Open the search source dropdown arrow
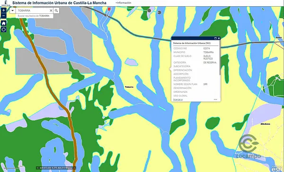Screen dimensions: 284x172 [x=12, y=10]
